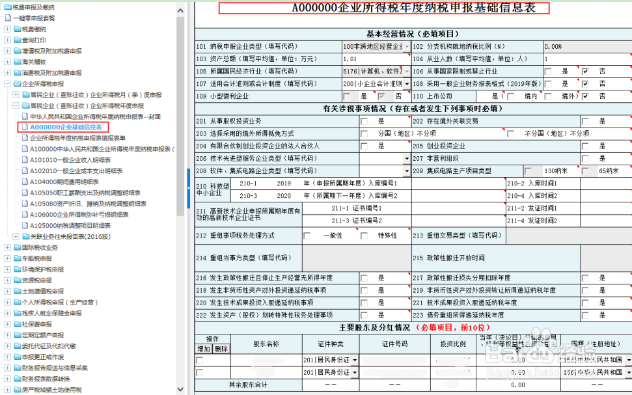Click the folder icon beside 查询打印

point(18,40)
